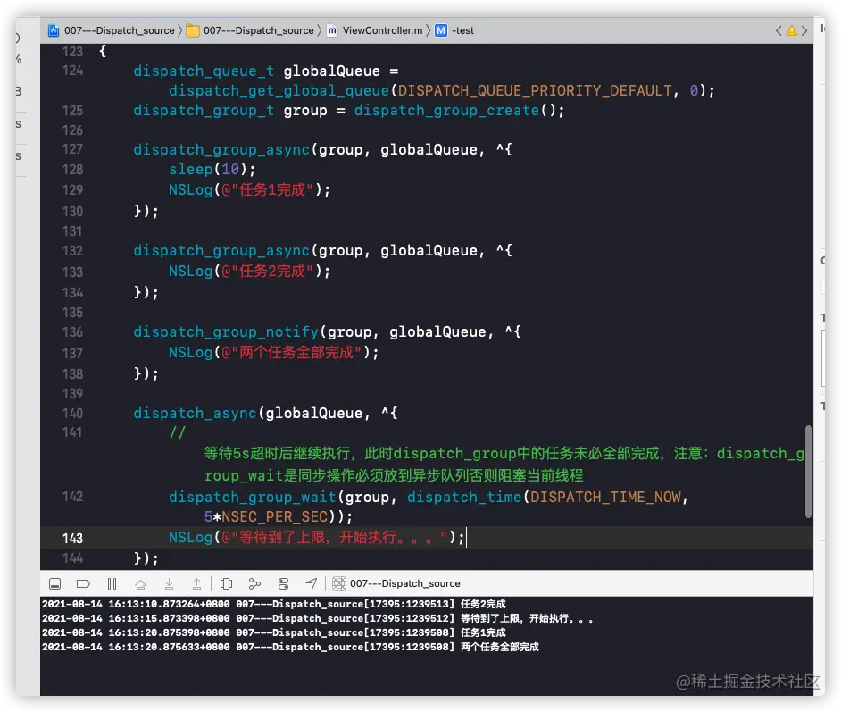This screenshot has height=712, width=841.
Task: Open the Debug View Hierarchy tool
Action: click(x=227, y=583)
